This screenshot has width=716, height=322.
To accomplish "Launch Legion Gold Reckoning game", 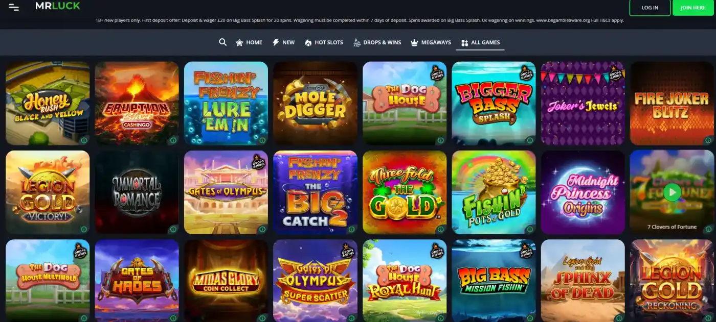I will [x=673, y=281].
